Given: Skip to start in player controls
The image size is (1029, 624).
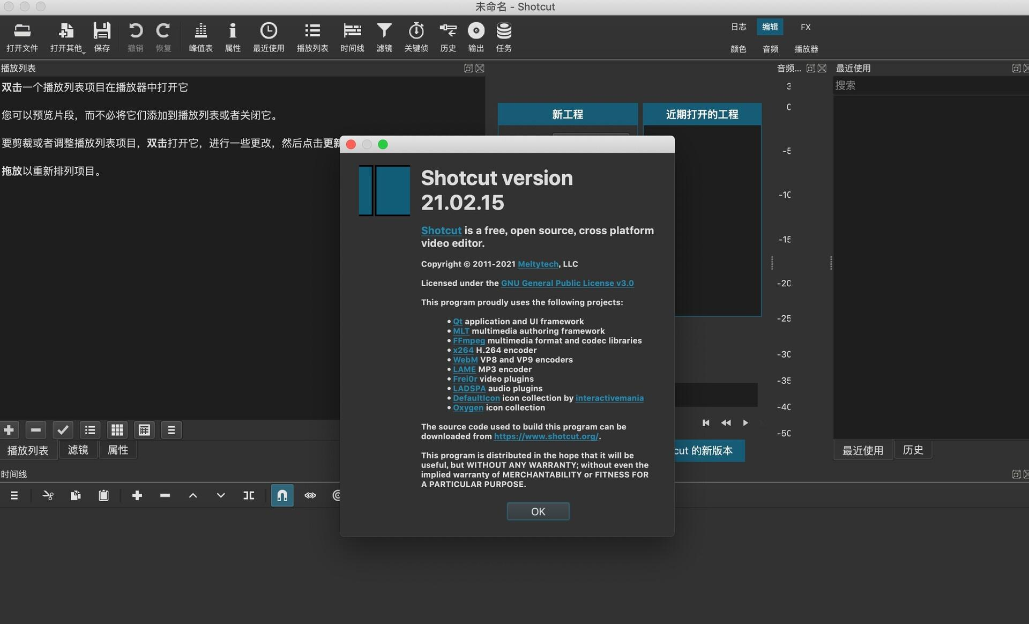Looking at the screenshot, I should (x=706, y=423).
